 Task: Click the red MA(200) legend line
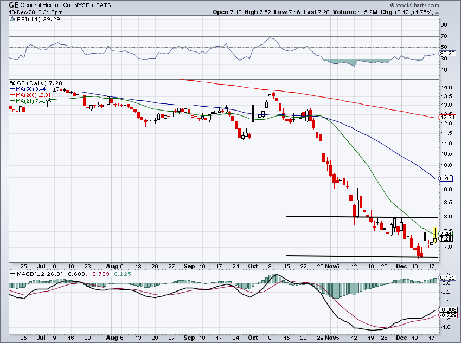pos(12,95)
